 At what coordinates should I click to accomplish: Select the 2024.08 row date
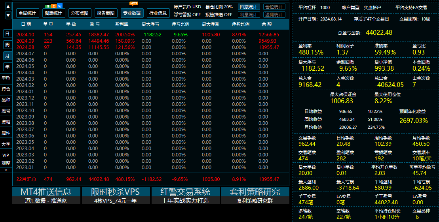25,47
